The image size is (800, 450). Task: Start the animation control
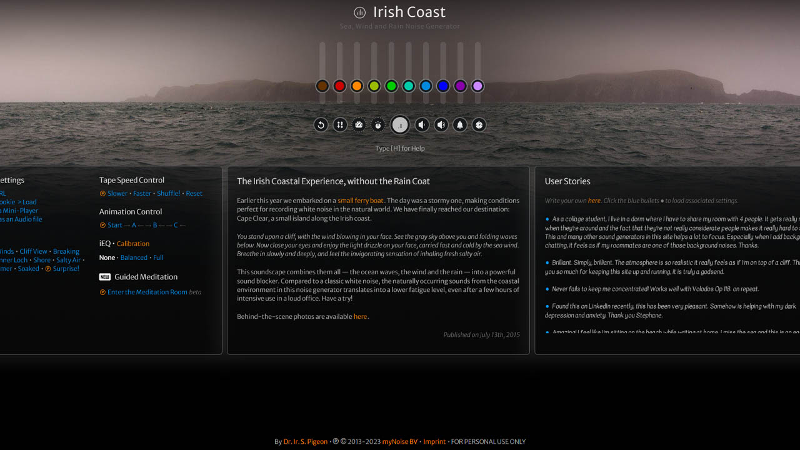114,225
